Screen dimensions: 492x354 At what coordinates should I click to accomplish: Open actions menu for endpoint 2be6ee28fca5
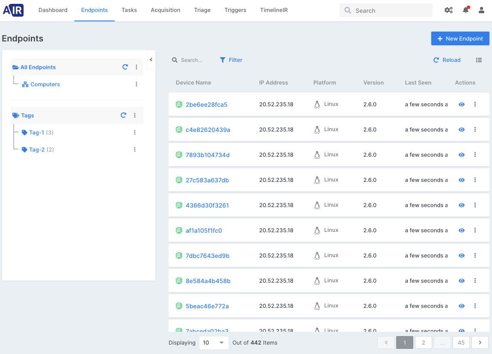[x=475, y=104]
